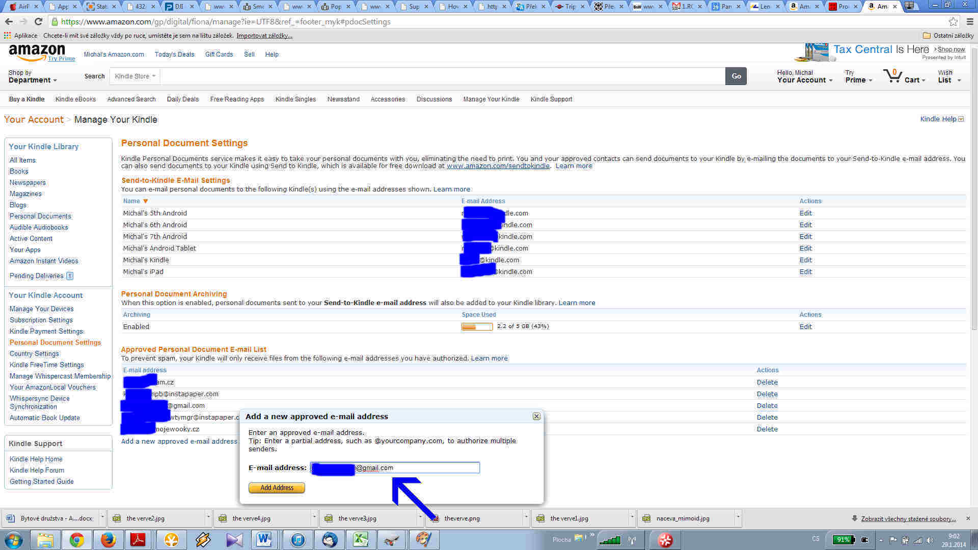Viewport: 978px width, 550px height.
Task: Expand the Your Account dropdown
Action: coord(805,76)
